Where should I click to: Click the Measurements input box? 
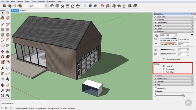[22, 103]
